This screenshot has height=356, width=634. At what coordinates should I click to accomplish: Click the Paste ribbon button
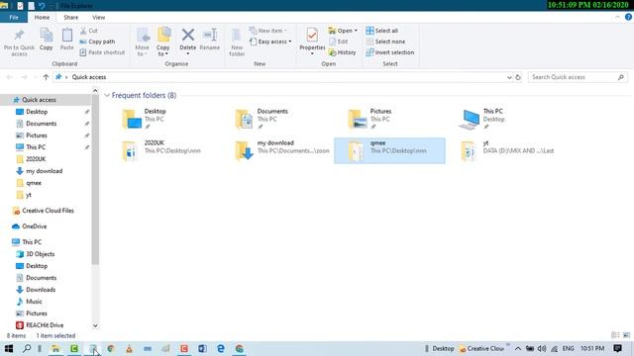point(66,40)
